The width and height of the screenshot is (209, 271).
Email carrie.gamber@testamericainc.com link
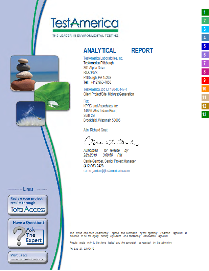107,171
